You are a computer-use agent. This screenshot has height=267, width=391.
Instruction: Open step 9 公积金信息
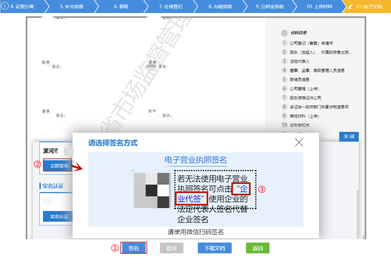(270, 7)
